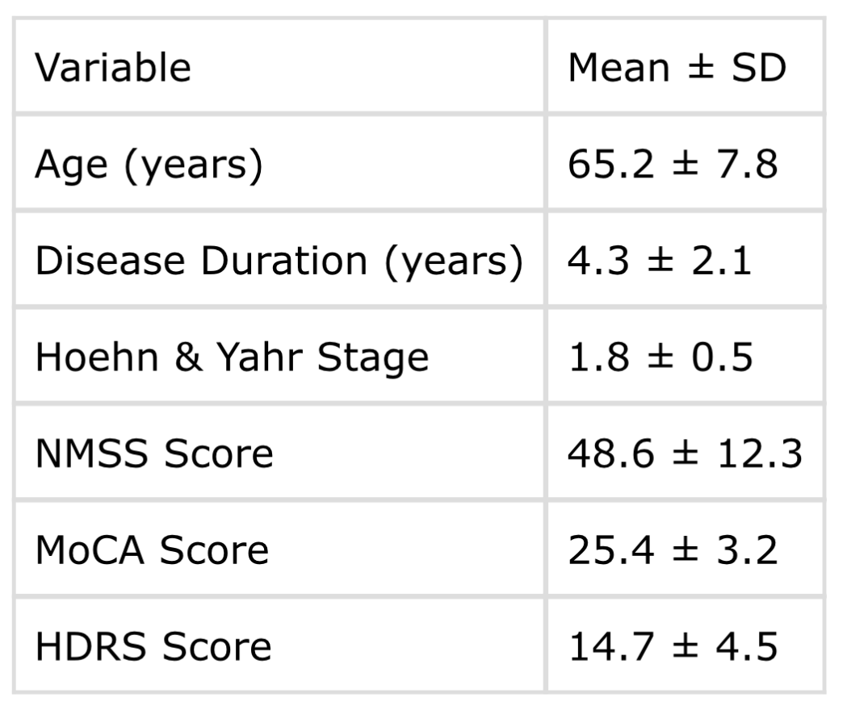Click the Variable column header
The height and width of the screenshot is (723, 847).
(112, 68)
